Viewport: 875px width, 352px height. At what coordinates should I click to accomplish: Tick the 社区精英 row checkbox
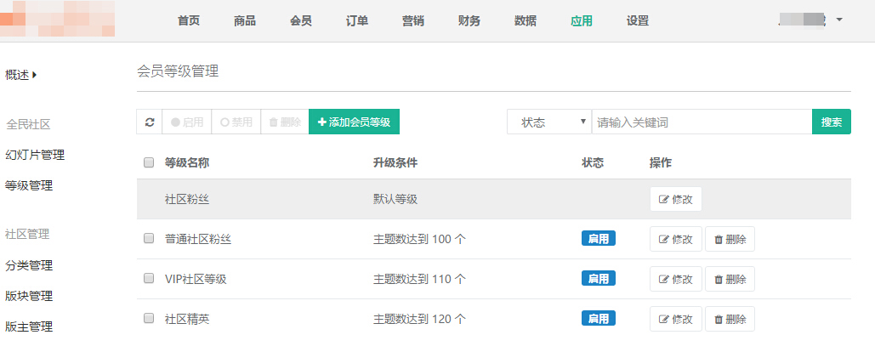tap(149, 319)
